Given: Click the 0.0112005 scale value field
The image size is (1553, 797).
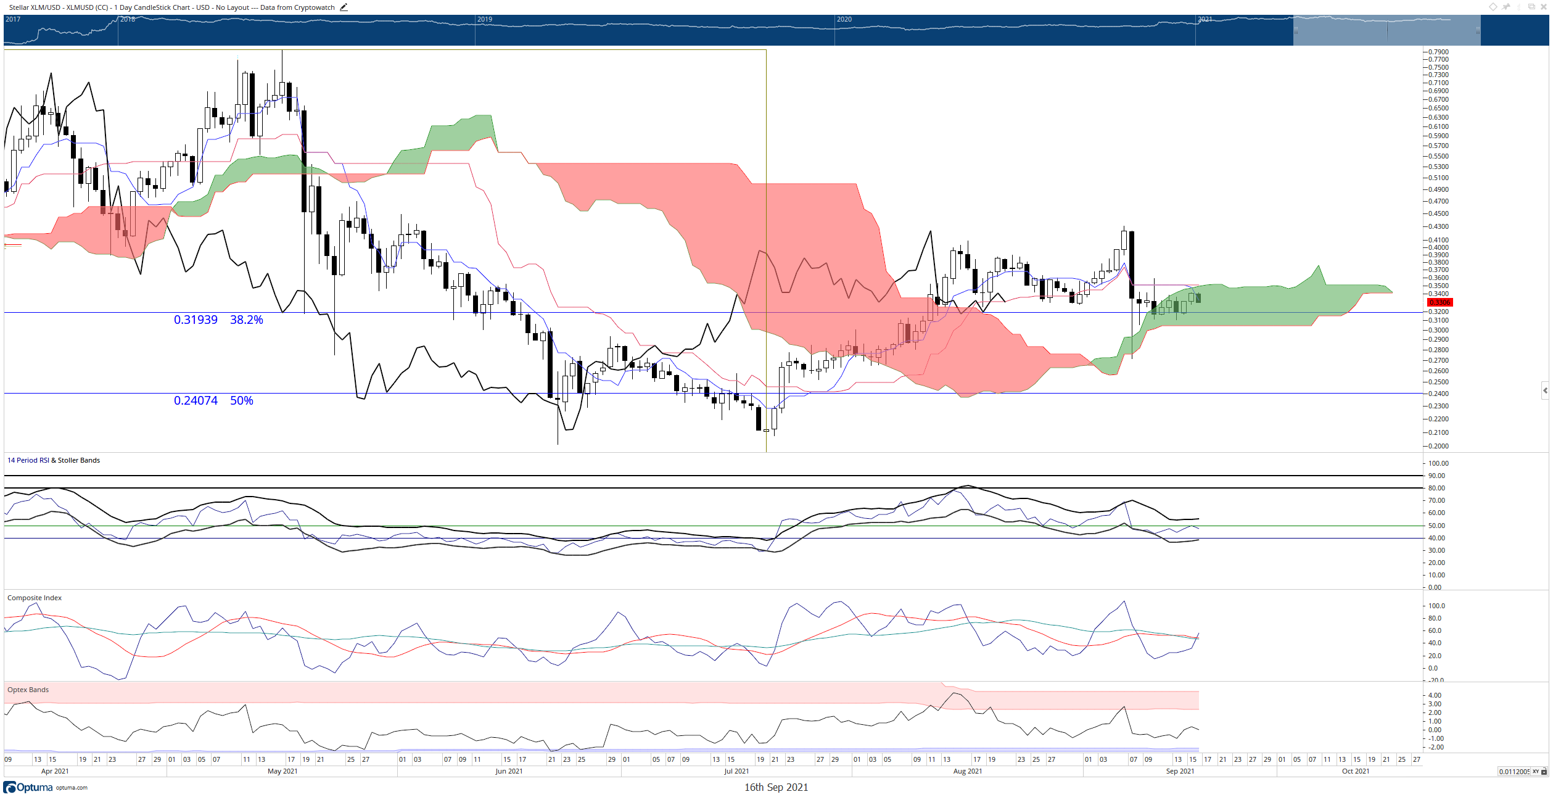Looking at the screenshot, I should pyautogui.click(x=1514, y=771).
